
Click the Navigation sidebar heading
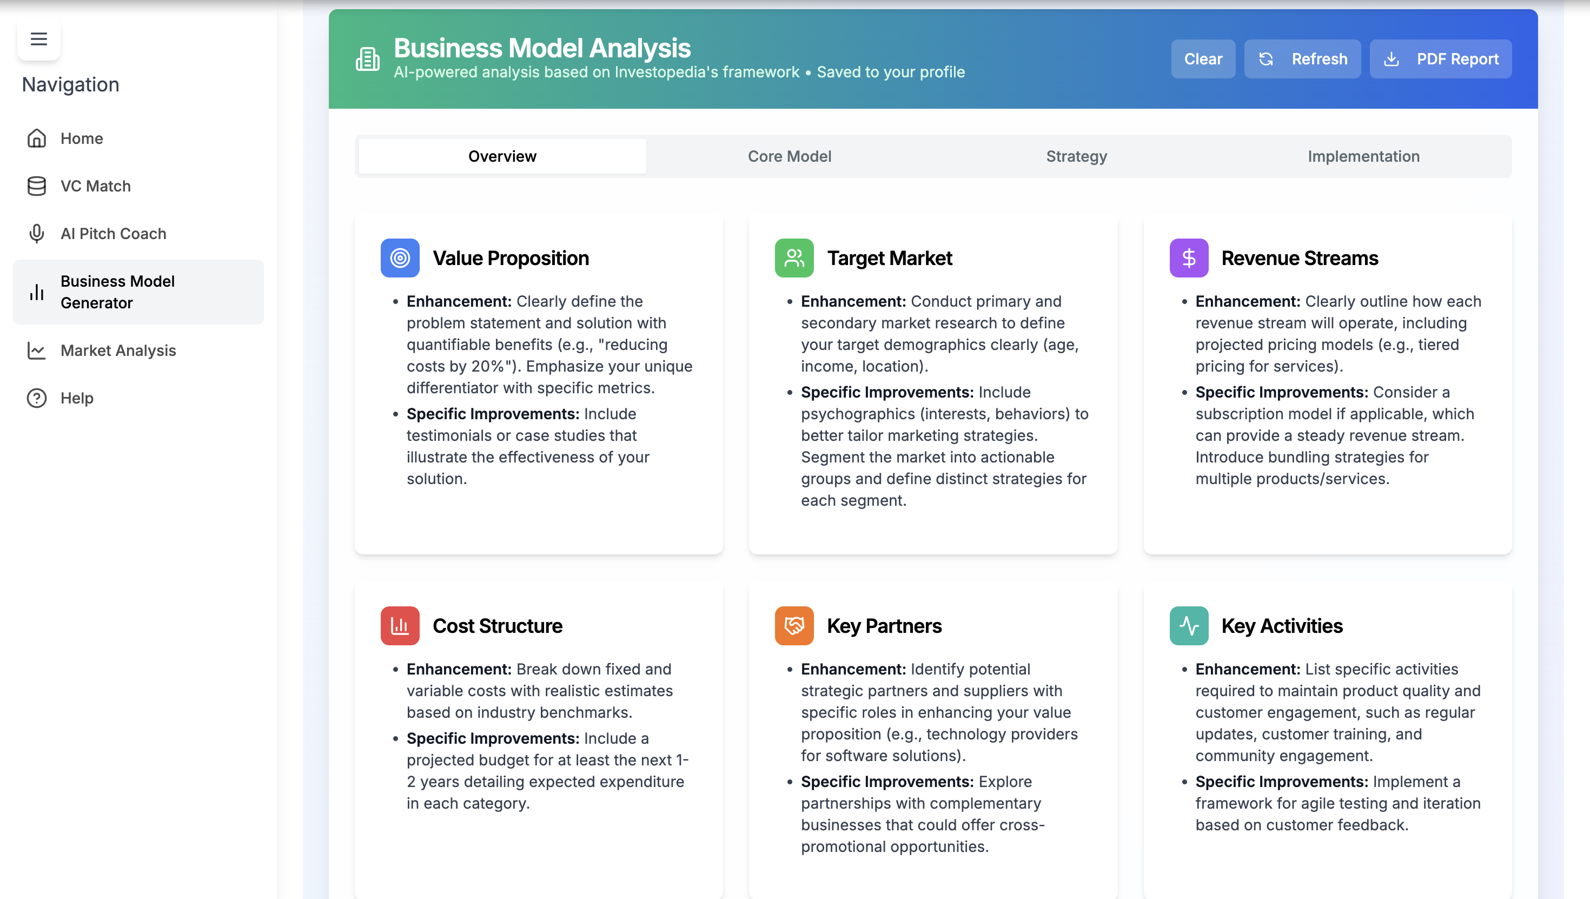tap(70, 84)
